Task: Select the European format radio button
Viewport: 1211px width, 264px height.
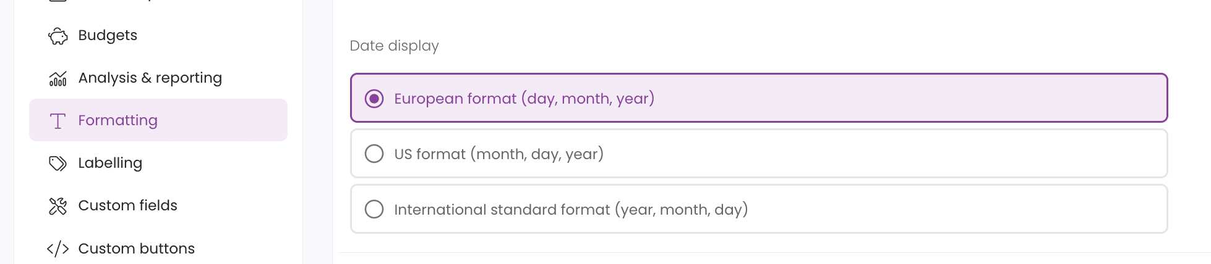Action: point(374,99)
